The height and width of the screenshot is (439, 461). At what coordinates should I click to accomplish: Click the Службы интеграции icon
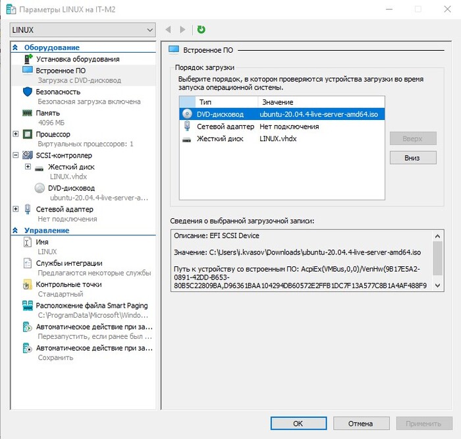tap(27, 263)
